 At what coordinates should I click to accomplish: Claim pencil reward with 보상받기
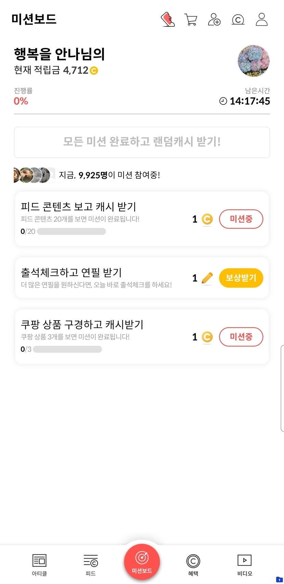point(241,278)
